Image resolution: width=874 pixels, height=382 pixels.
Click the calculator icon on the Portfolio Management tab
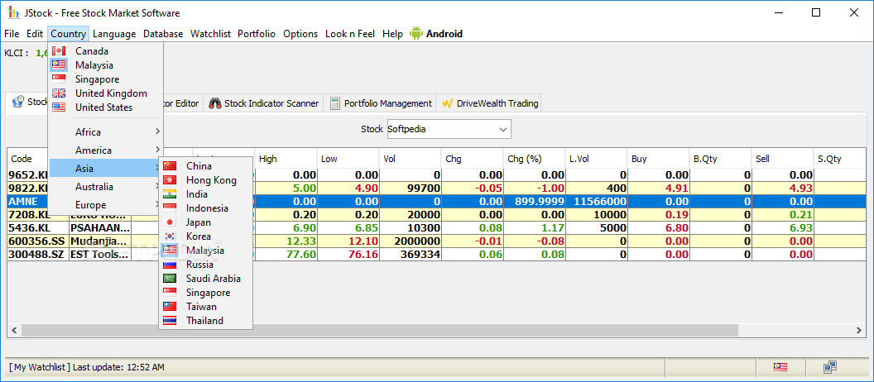click(x=335, y=103)
